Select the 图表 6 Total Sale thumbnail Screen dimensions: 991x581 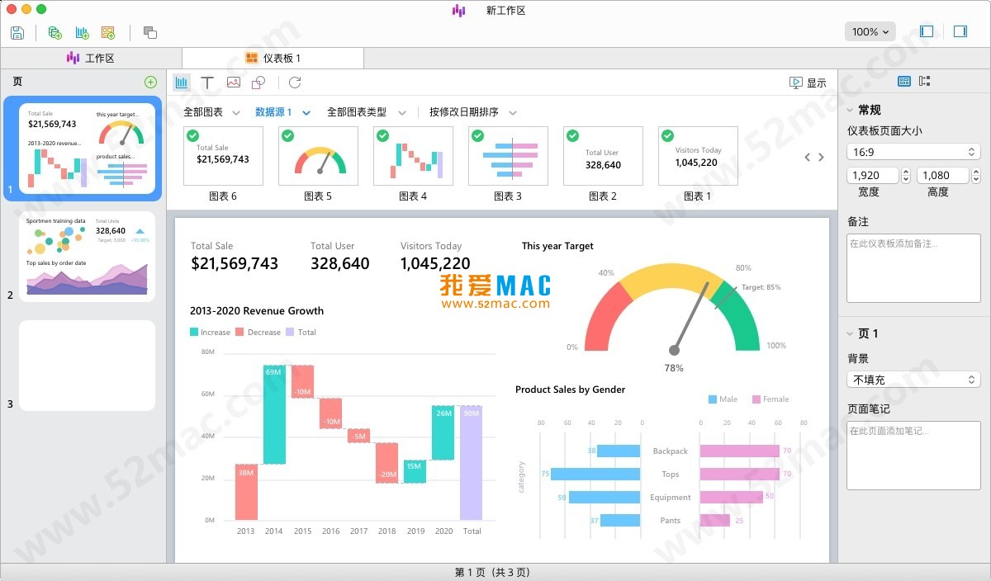point(223,156)
